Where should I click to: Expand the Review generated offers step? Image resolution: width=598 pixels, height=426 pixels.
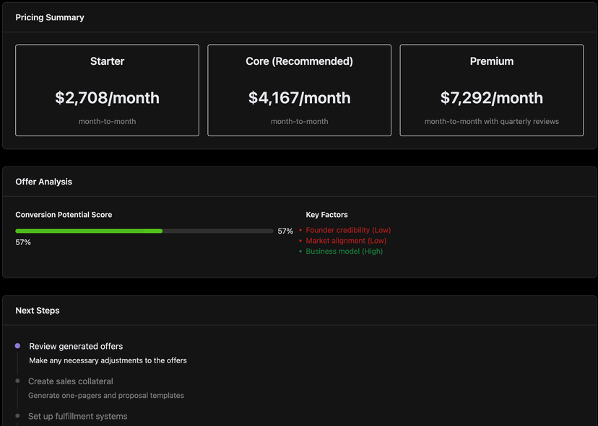click(x=75, y=346)
